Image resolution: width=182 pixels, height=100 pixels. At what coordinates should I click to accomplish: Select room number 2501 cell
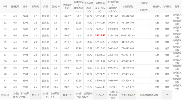(25, 74)
